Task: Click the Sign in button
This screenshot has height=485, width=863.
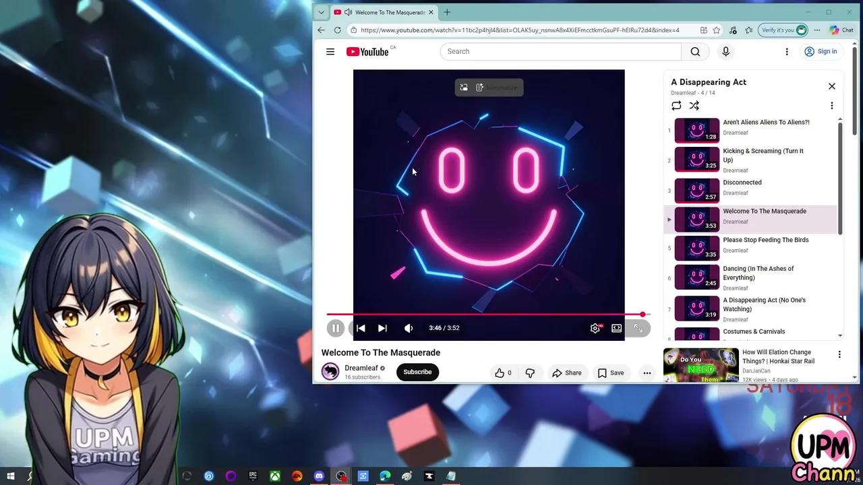Action: point(821,52)
